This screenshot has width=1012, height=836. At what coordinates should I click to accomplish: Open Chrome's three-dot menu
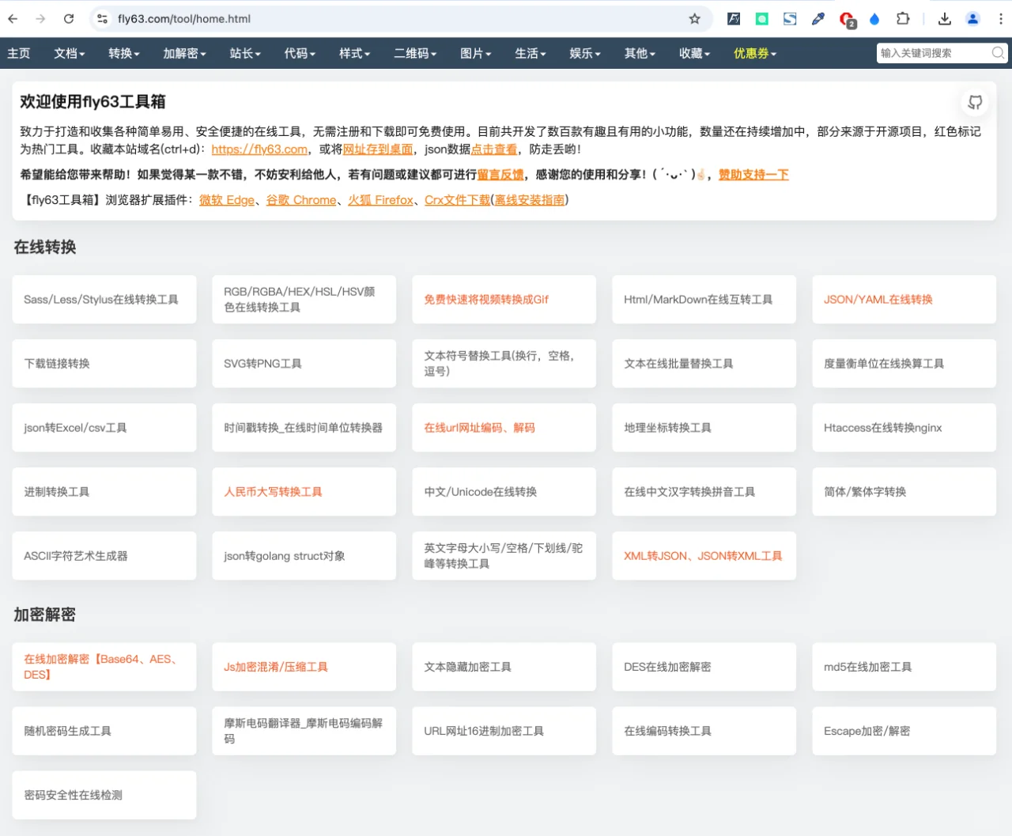click(x=1001, y=18)
